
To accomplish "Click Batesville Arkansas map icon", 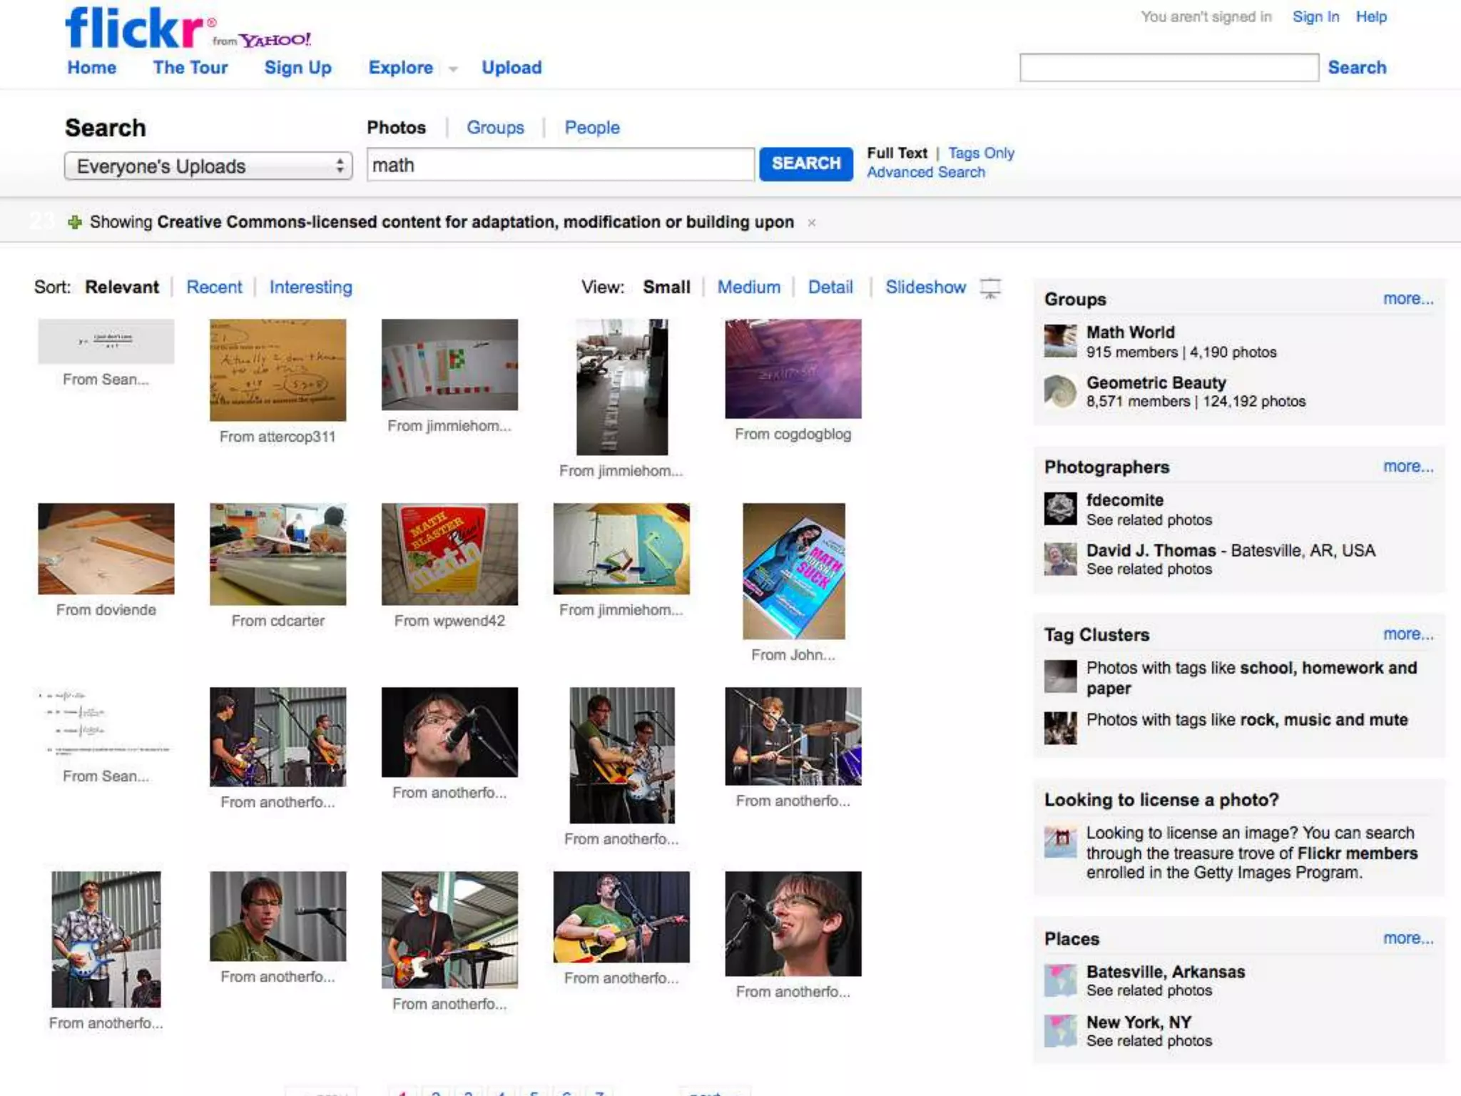I will tap(1060, 980).
